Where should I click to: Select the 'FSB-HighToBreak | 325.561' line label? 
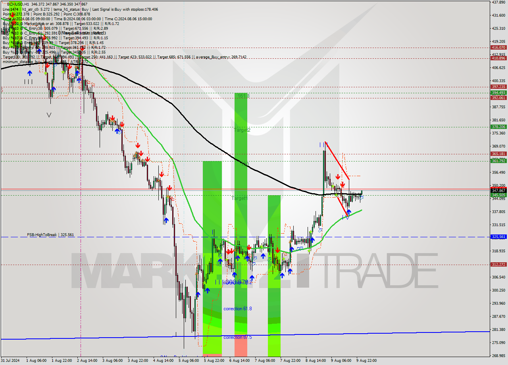50,235
